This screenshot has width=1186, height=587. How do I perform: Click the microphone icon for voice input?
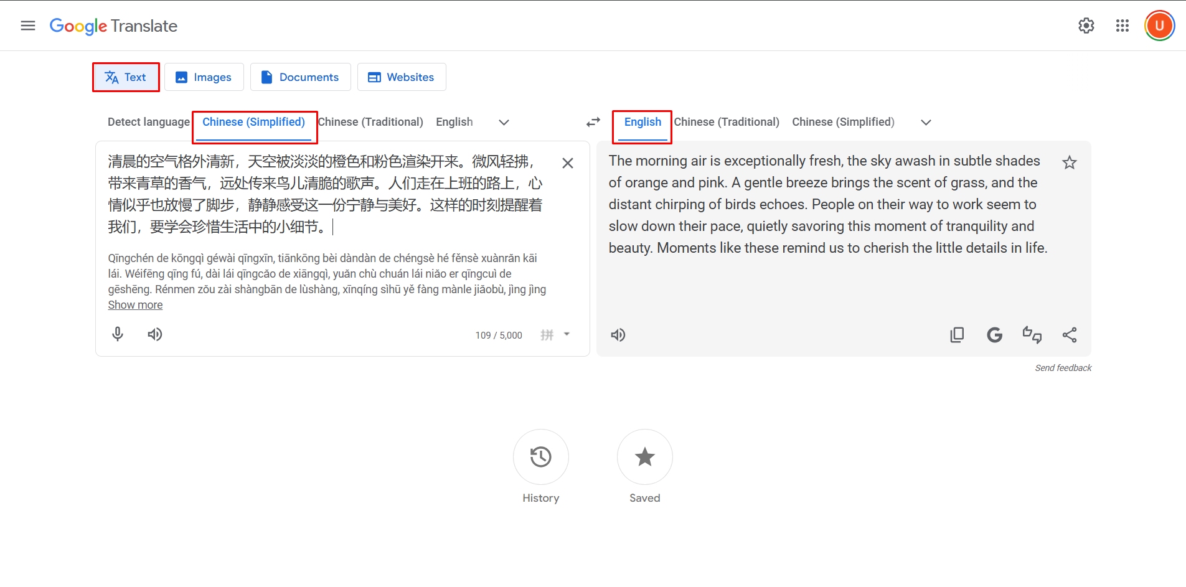tap(118, 334)
